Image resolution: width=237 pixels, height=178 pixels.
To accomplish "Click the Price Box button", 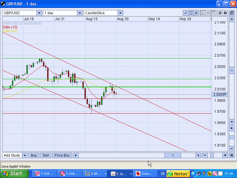I will pyautogui.click(x=62, y=155).
